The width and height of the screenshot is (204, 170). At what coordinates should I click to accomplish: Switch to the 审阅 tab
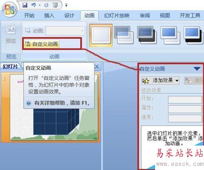click(145, 15)
